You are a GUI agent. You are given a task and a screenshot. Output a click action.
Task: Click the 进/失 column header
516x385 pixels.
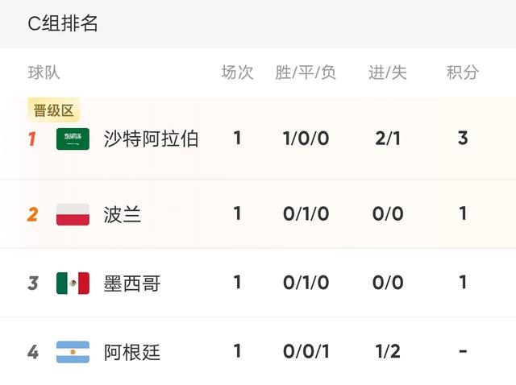tap(388, 72)
